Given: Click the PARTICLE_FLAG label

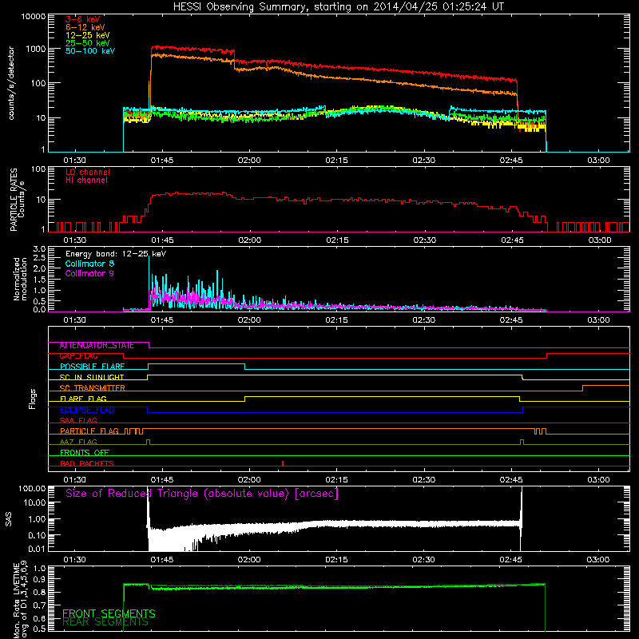Looking at the screenshot, I should pyautogui.click(x=89, y=431).
